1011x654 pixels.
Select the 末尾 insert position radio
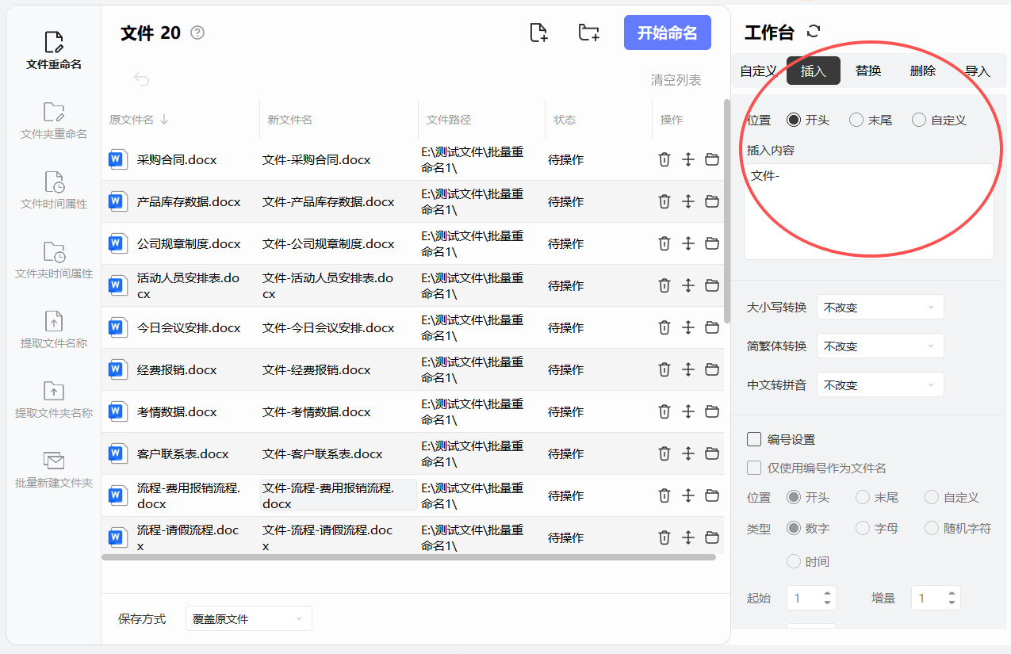856,120
